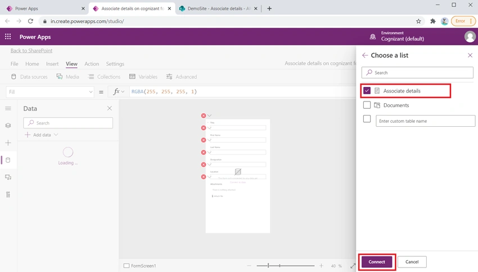This screenshot has width=478, height=272.
Task: Uncheck the Associate details checkbox
Action: click(367, 90)
